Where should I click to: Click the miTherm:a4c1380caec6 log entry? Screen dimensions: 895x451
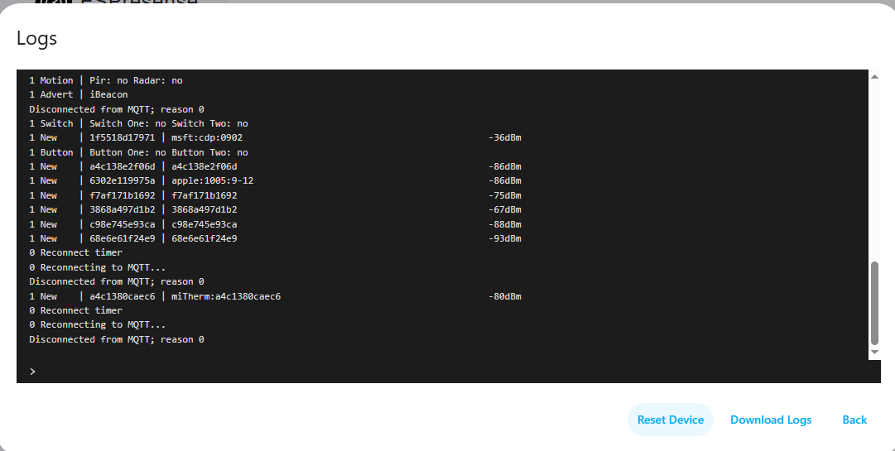[x=226, y=296]
